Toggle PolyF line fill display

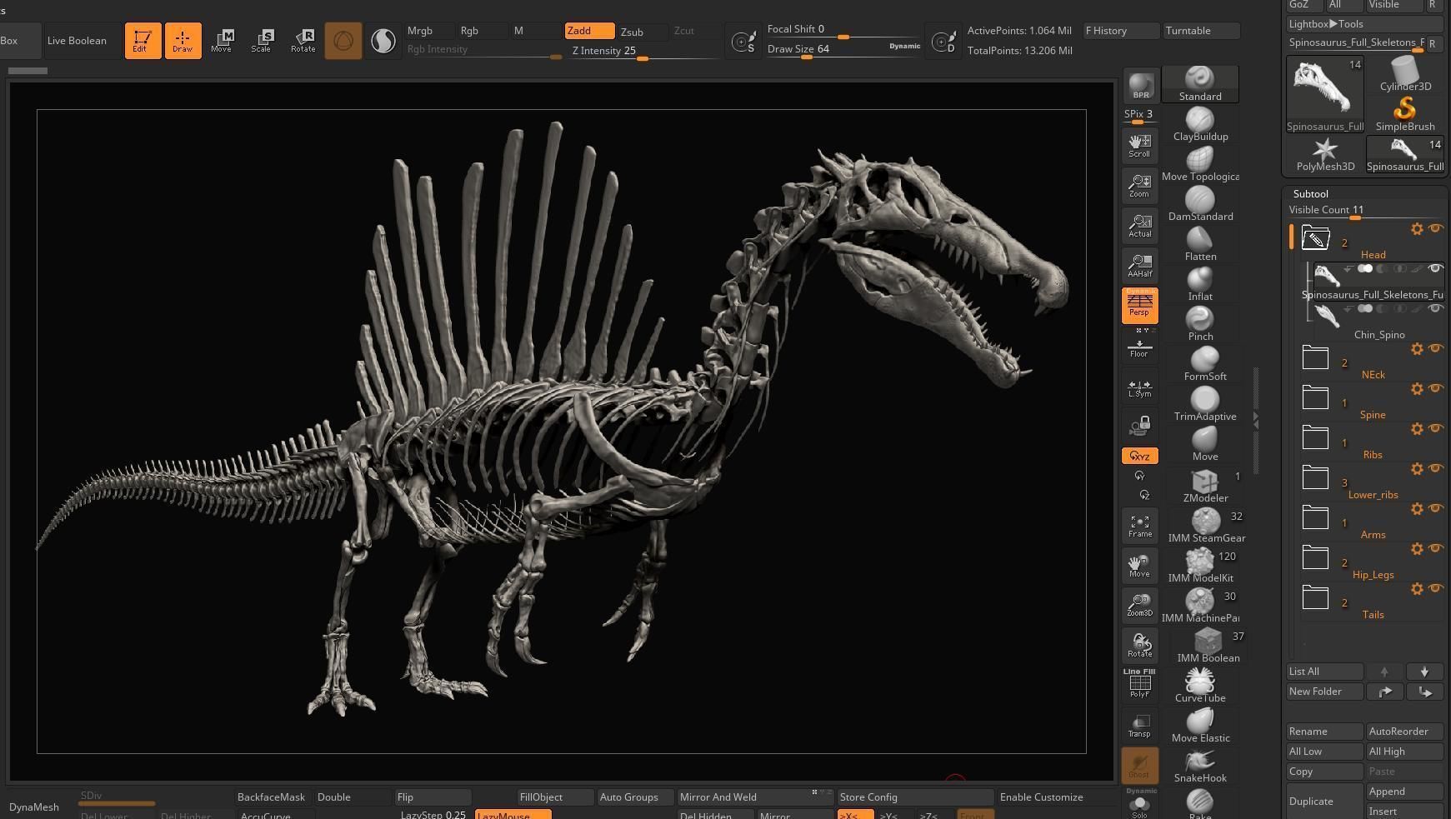(1139, 683)
